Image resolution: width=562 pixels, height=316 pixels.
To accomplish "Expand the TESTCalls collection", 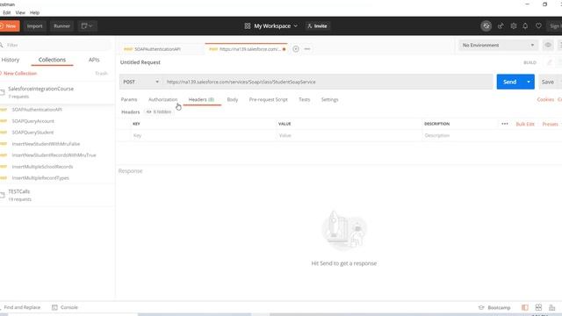I will coord(19,195).
